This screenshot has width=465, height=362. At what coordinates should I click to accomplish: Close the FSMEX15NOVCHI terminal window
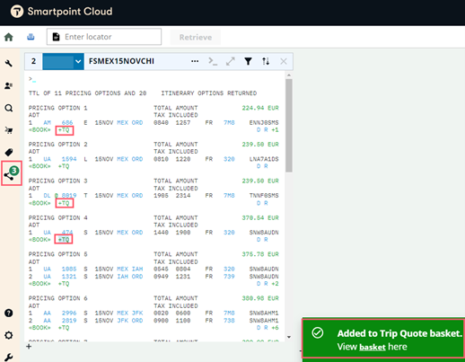(x=284, y=61)
